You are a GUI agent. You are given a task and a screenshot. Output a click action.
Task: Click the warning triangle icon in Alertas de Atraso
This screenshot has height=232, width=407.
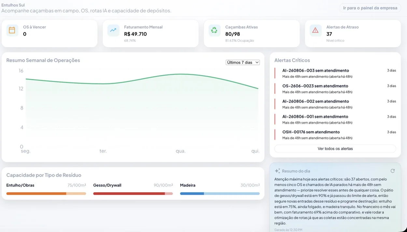315,30
